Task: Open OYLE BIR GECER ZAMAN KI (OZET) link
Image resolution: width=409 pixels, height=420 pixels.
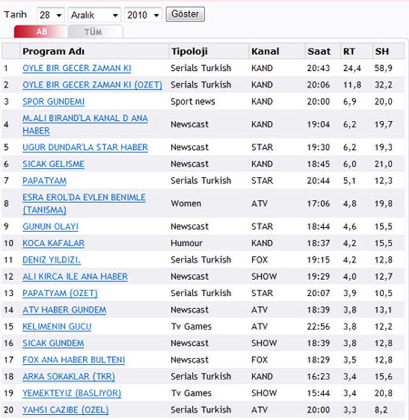Action: [93, 85]
